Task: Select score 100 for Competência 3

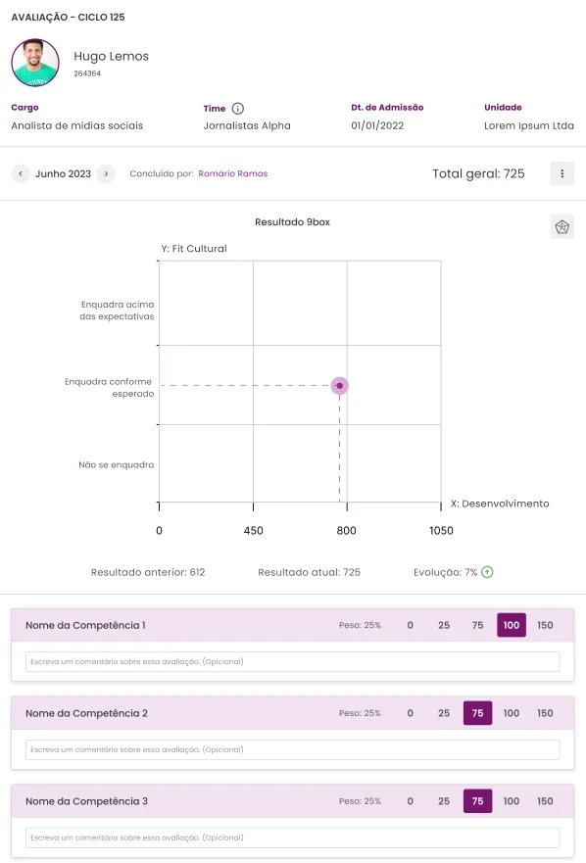Action: coord(512,801)
